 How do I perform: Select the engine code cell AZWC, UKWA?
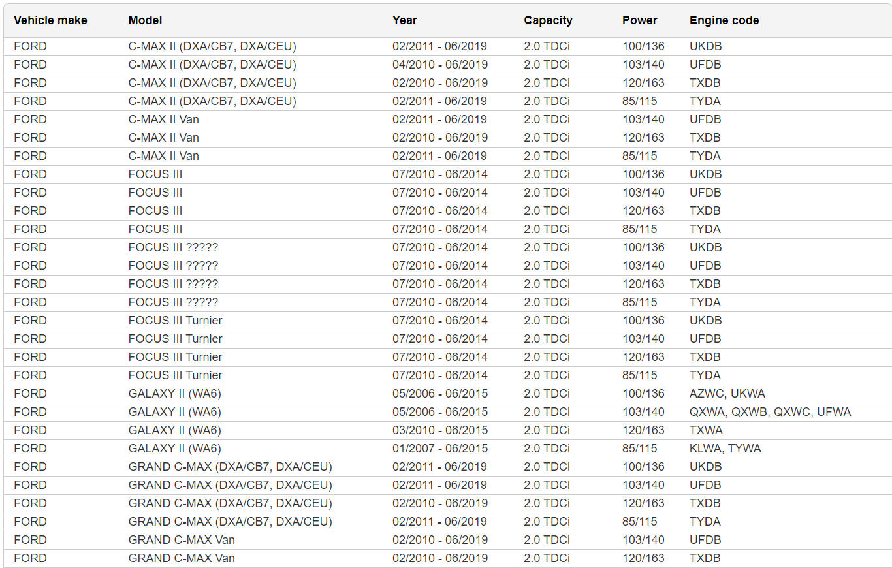pos(727,394)
